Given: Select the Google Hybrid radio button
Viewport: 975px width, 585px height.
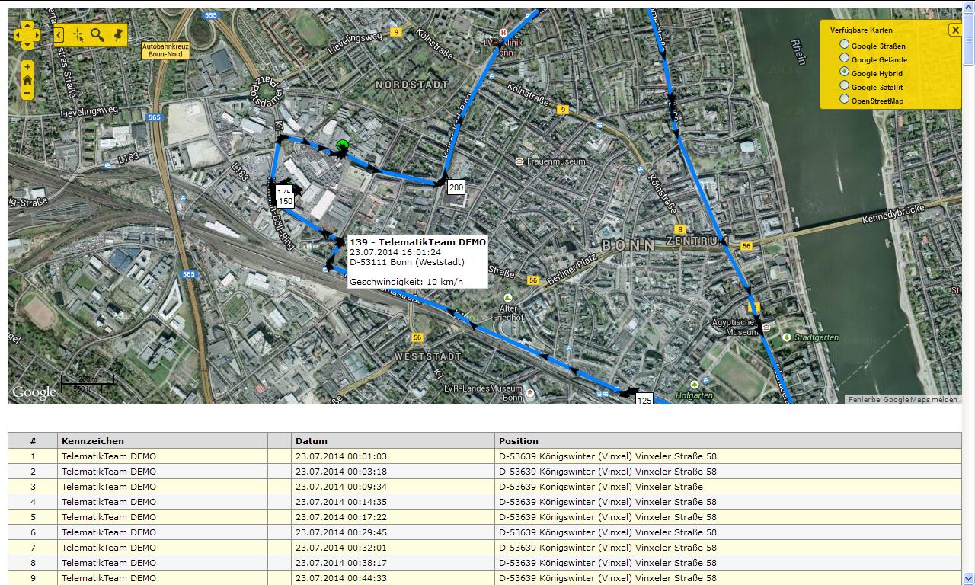Looking at the screenshot, I should point(844,72).
